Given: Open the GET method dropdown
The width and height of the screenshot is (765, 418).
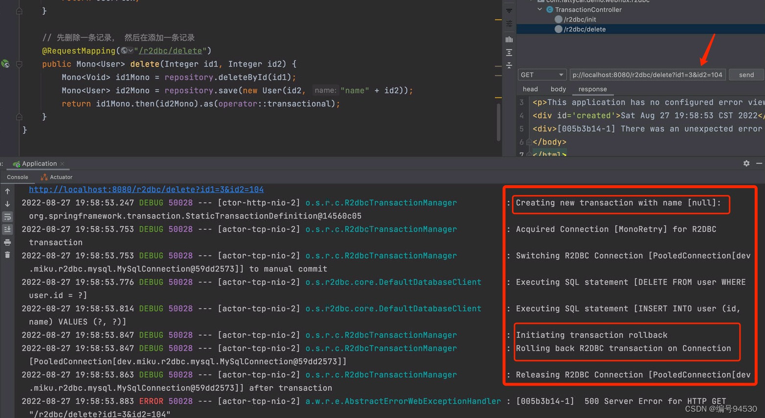Looking at the screenshot, I should 542,74.
